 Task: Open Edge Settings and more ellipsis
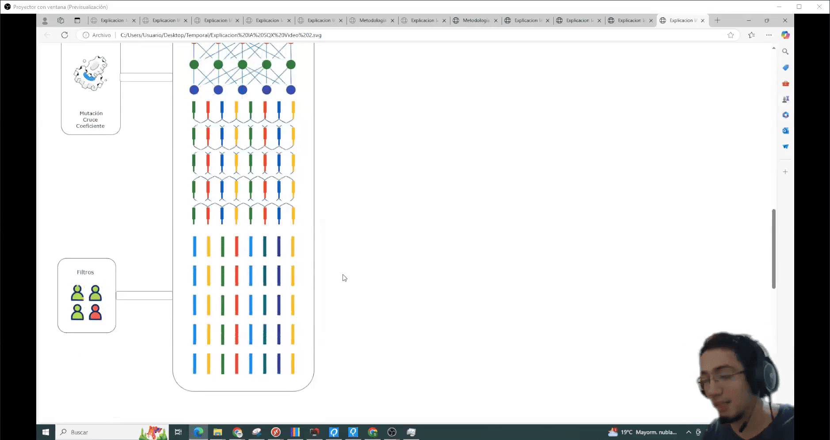tap(769, 35)
